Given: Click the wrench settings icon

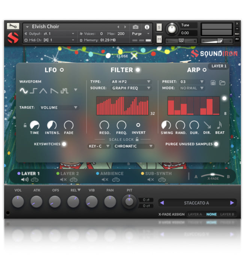Looking at the screenshot, I should (x=13, y=26).
